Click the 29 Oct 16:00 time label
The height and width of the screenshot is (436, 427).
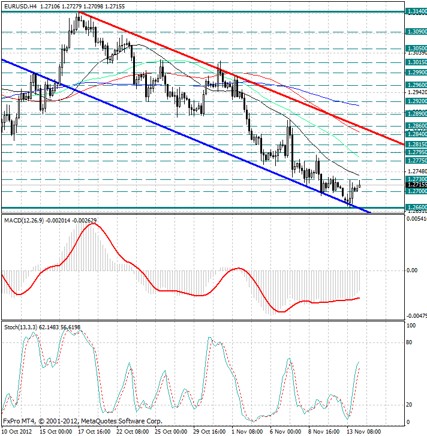209,432
